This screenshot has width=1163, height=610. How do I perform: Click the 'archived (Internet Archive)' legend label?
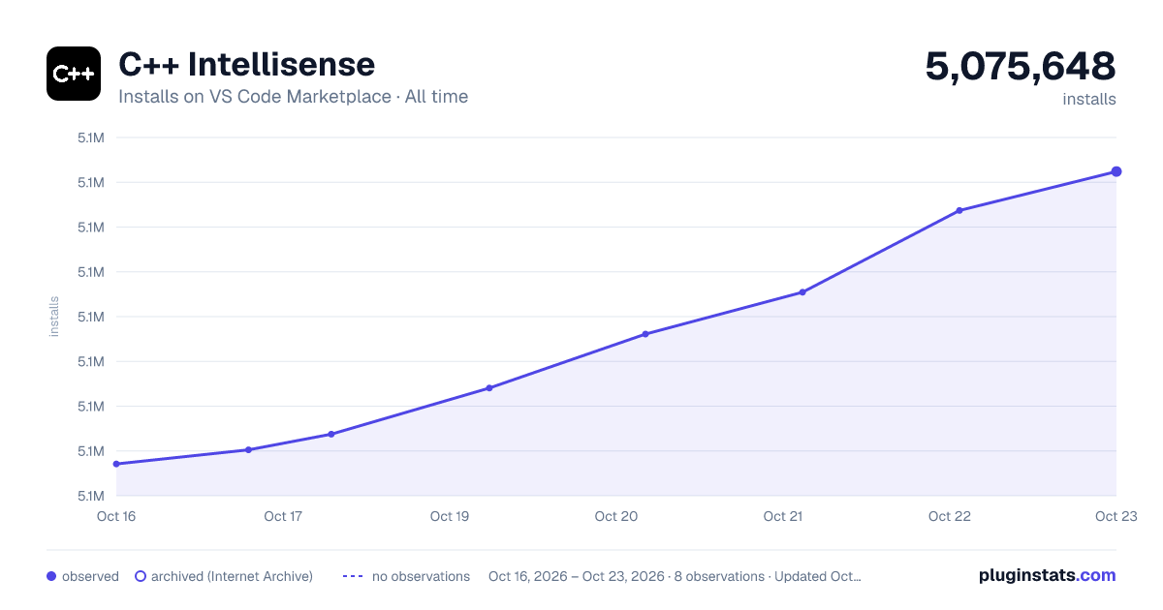pyautogui.click(x=232, y=576)
